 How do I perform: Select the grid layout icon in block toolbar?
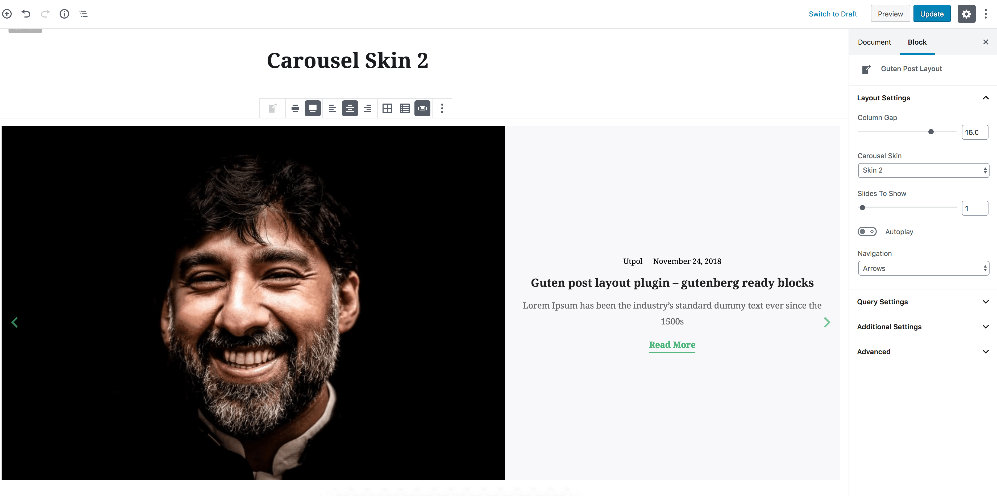pos(387,108)
